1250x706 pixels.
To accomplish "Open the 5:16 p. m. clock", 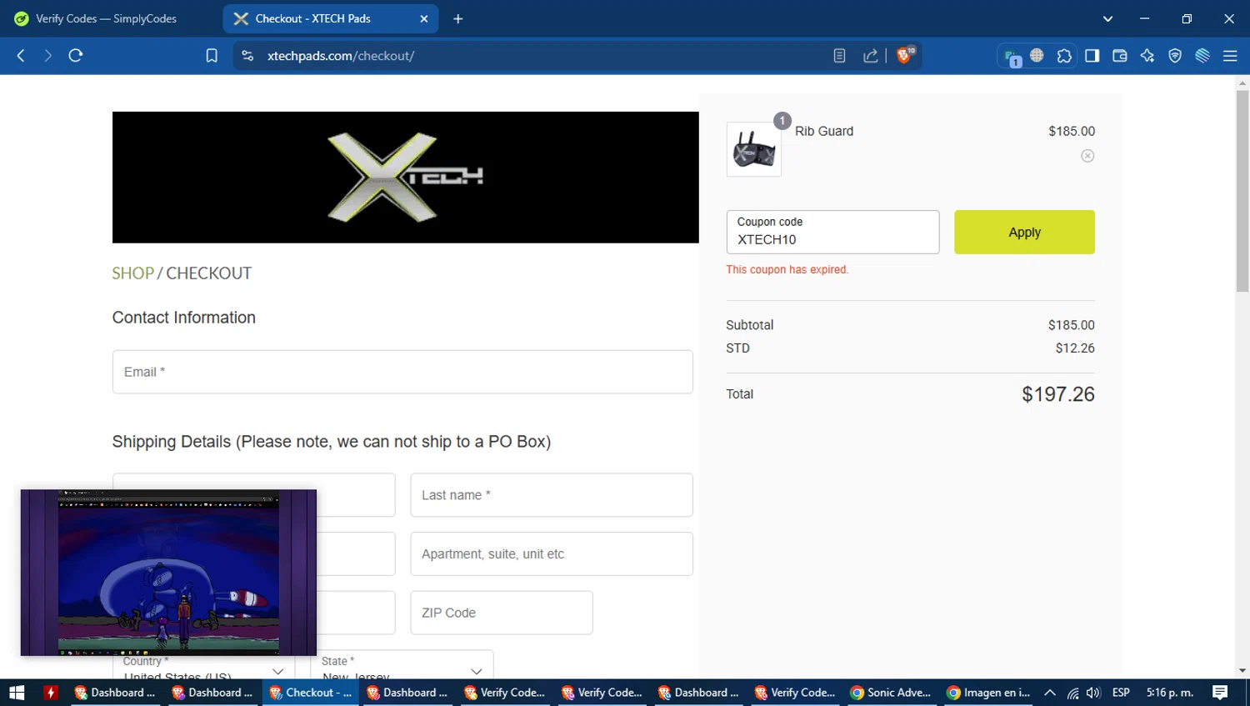I will coord(1170,693).
